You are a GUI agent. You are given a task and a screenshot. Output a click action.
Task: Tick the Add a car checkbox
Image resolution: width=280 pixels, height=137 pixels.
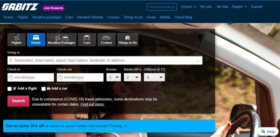tap(43, 89)
